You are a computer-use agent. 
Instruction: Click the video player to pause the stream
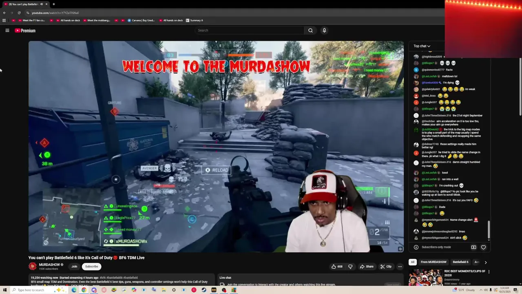click(x=216, y=146)
